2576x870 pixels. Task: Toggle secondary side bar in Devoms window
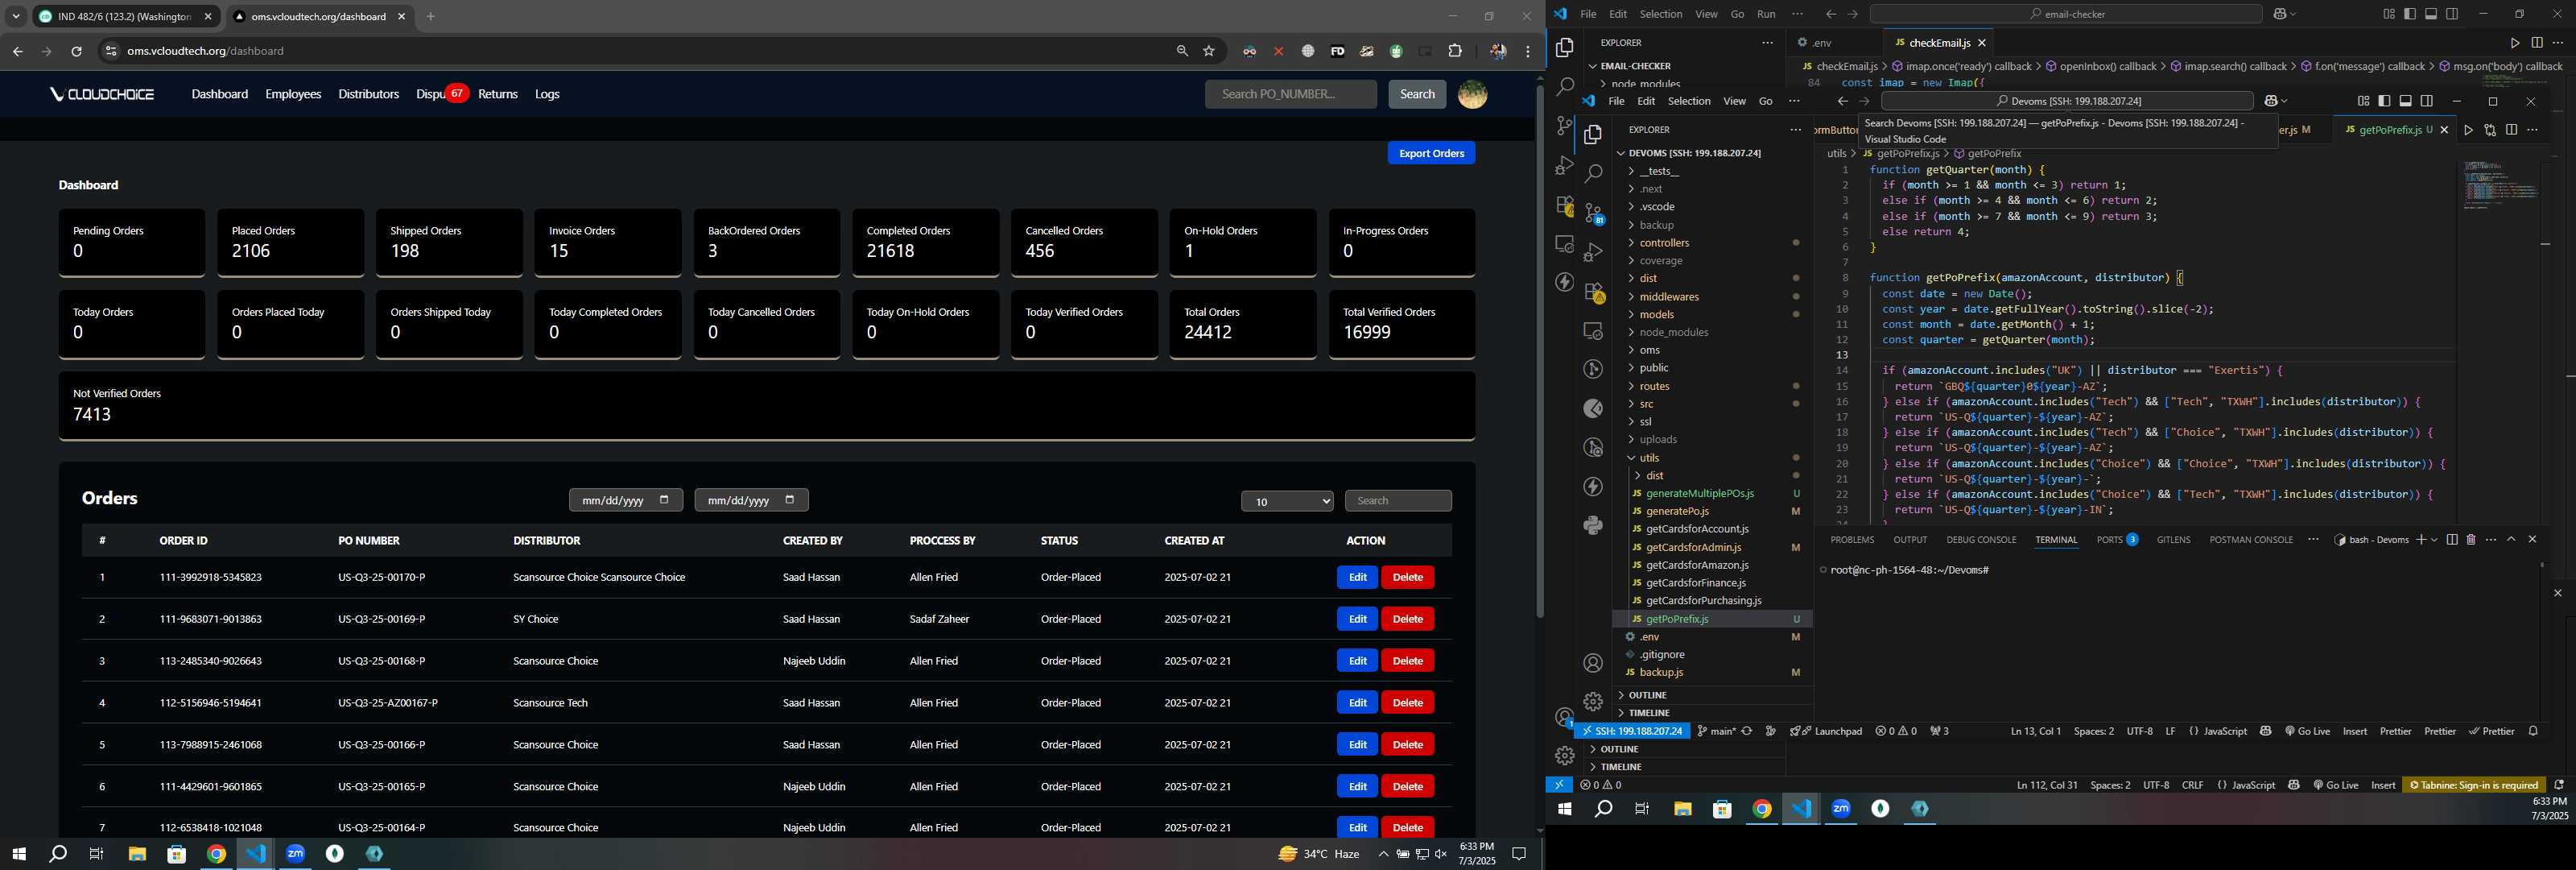coord(2426,101)
